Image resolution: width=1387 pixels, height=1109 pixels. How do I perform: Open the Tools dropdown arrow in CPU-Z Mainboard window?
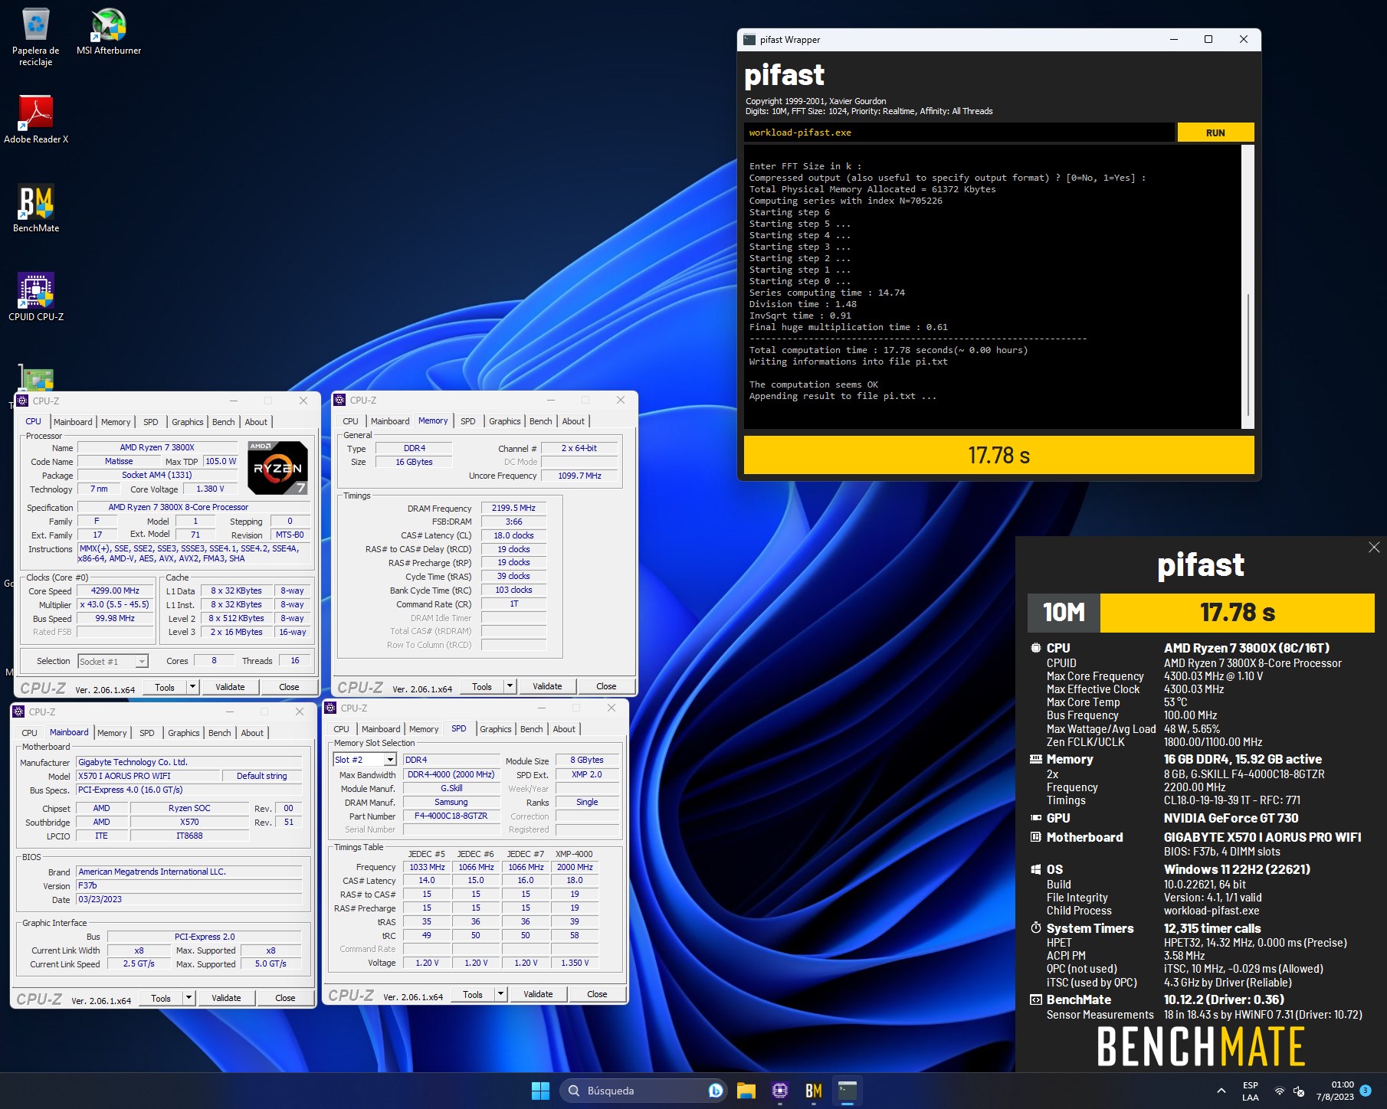[x=189, y=998]
